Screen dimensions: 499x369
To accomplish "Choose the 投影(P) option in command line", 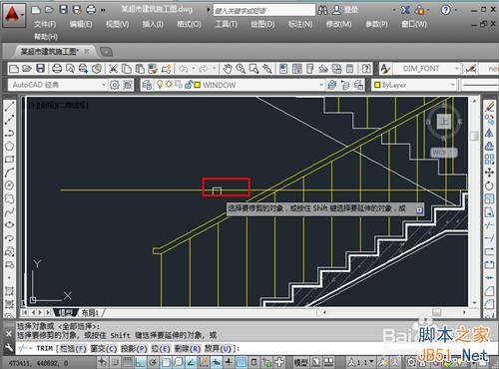I will (x=134, y=348).
